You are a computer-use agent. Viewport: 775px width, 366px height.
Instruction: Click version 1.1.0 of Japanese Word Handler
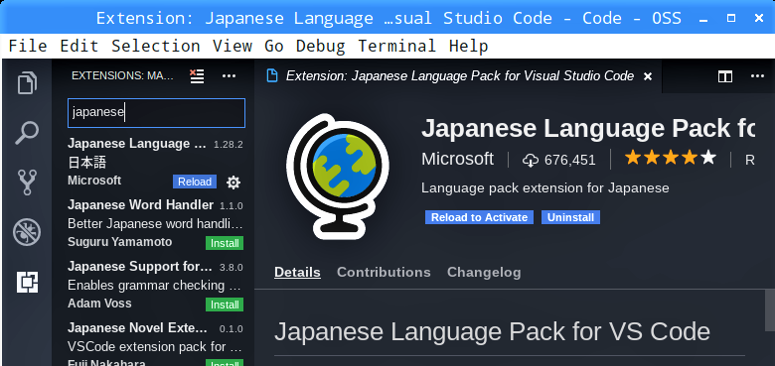232,206
